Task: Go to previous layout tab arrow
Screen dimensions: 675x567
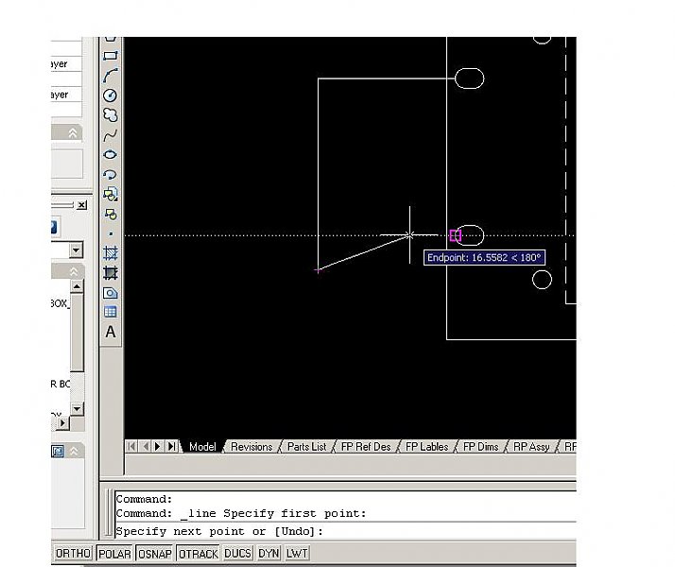Action: click(x=146, y=447)
